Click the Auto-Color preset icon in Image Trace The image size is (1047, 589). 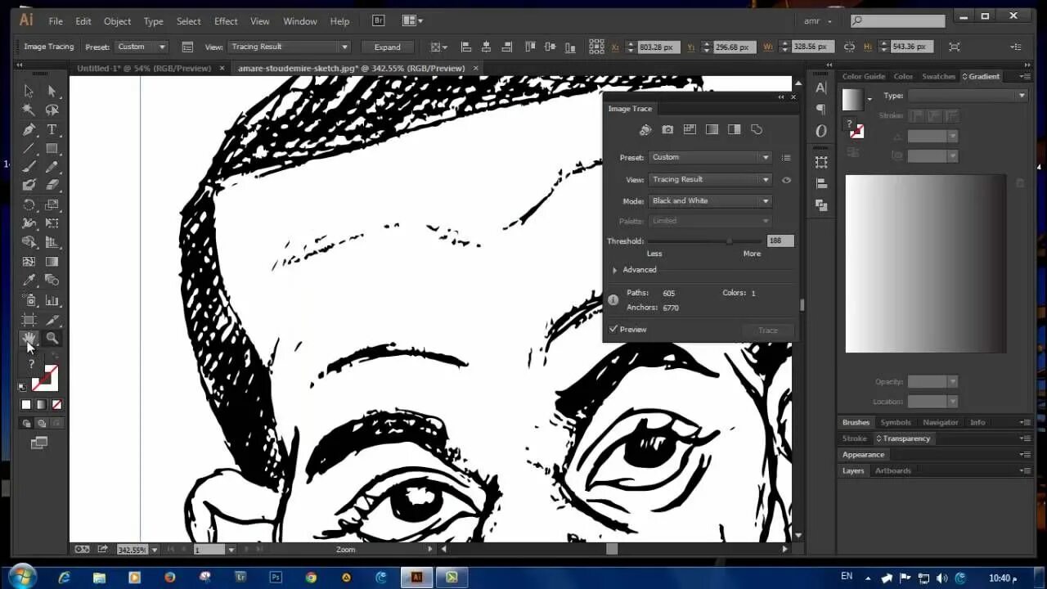pyautogui.click(x=645, y=129)
